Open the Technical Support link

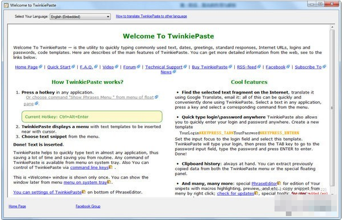(x=164, y=67)
